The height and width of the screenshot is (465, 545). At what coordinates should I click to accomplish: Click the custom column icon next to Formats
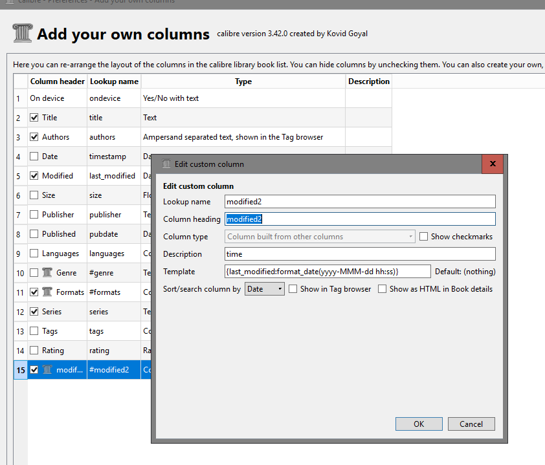(47, 292)
